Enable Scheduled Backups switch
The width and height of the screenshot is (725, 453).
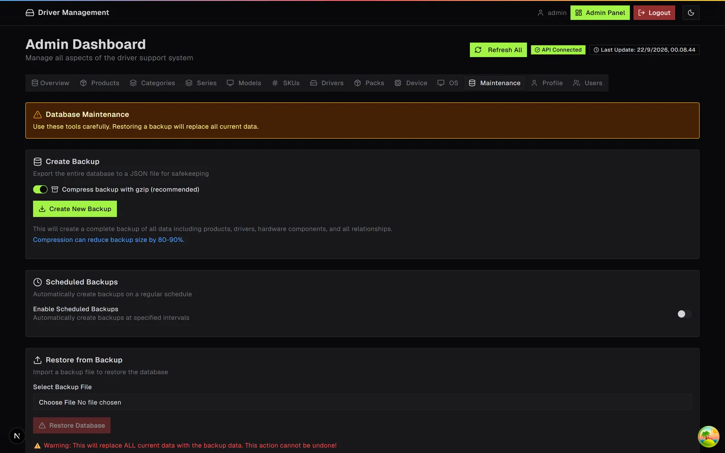[x=684, y=314]
